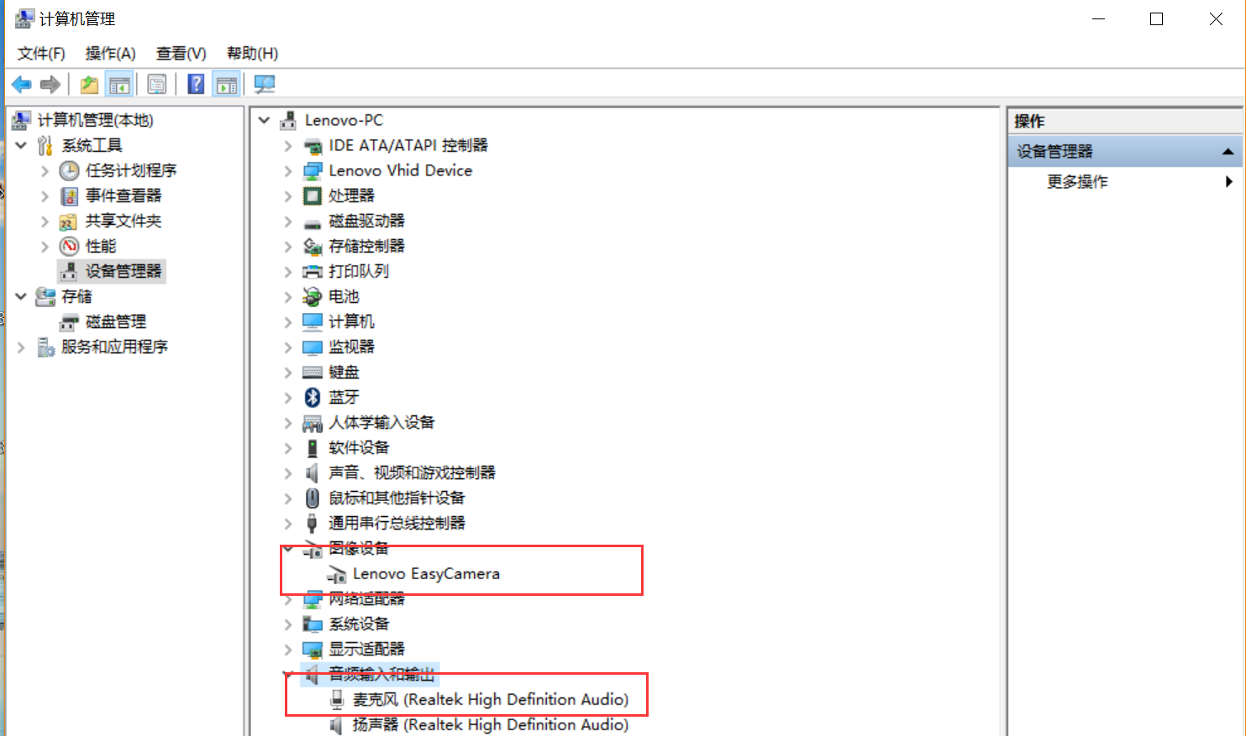The height and width of the screenshot is (736, 1246).
Task: Select the 人体学输入设备 row
Action: [381, 422]
